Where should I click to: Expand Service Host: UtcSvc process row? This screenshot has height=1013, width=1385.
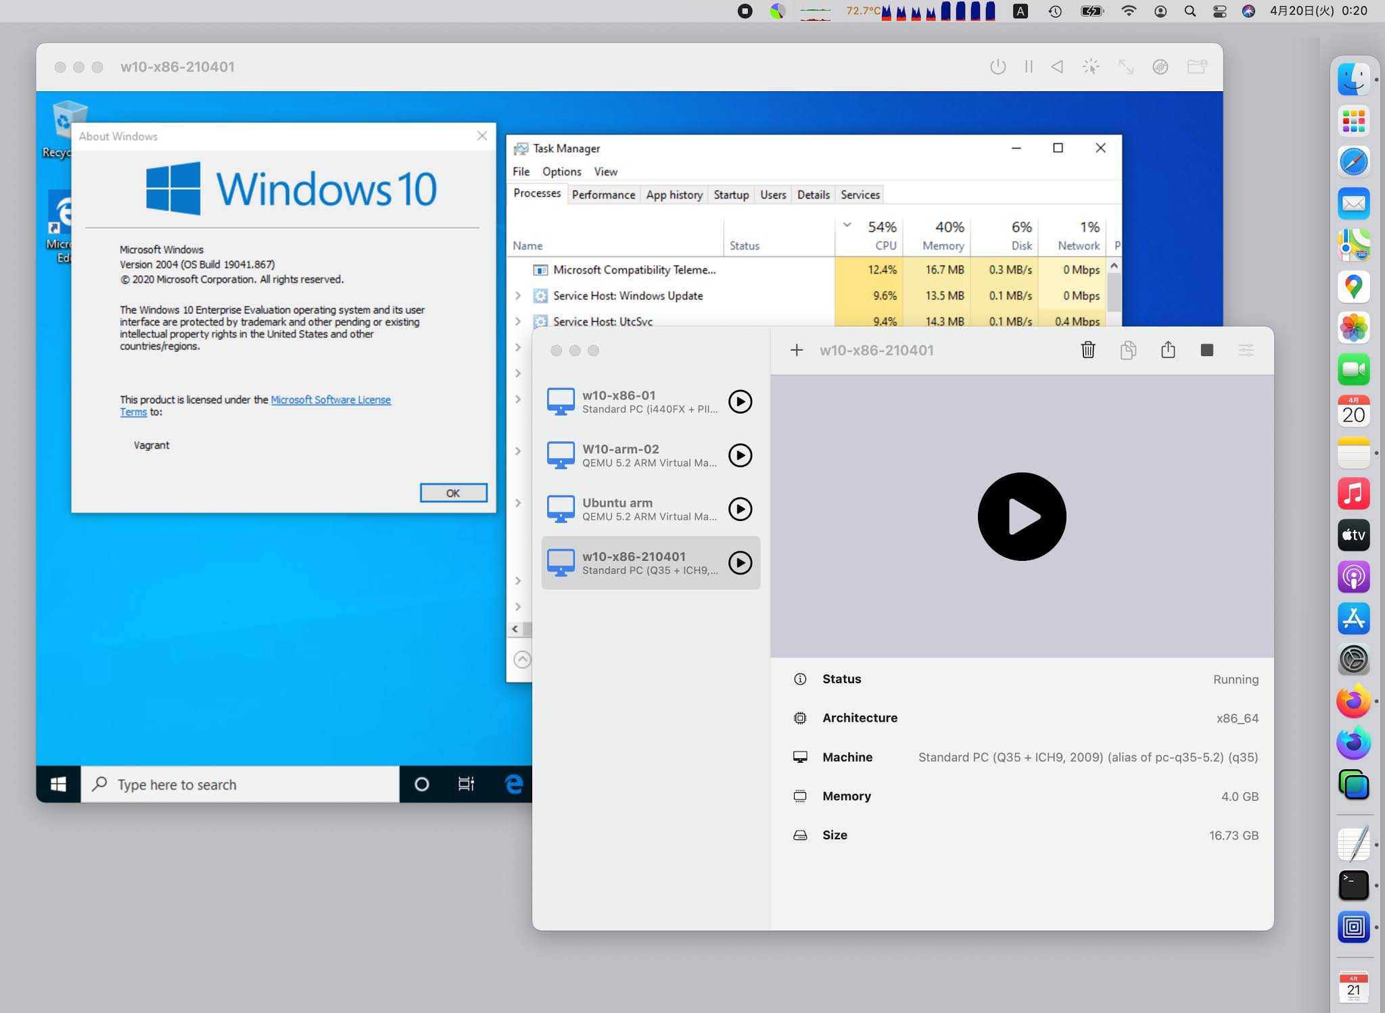coord(518,321)
